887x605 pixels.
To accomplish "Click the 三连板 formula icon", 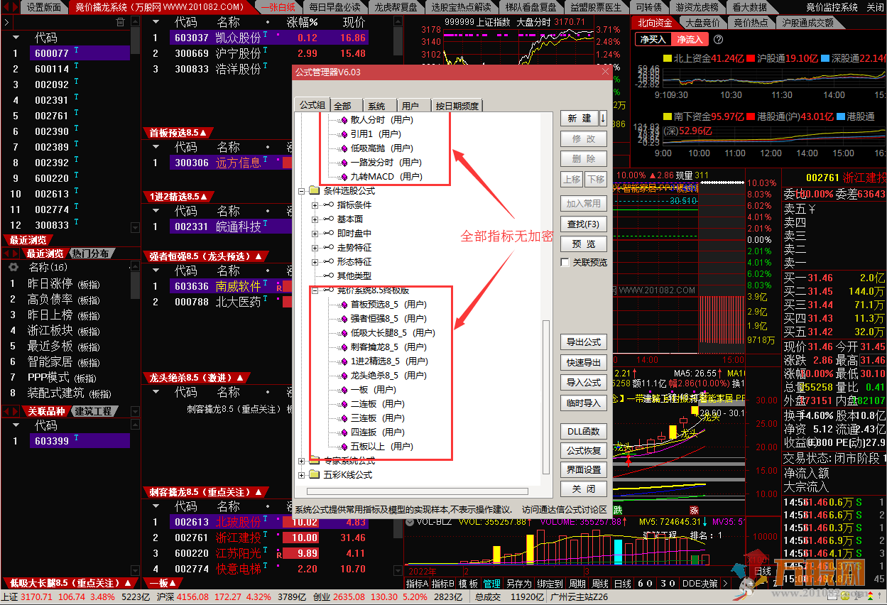I will [344, 418].
